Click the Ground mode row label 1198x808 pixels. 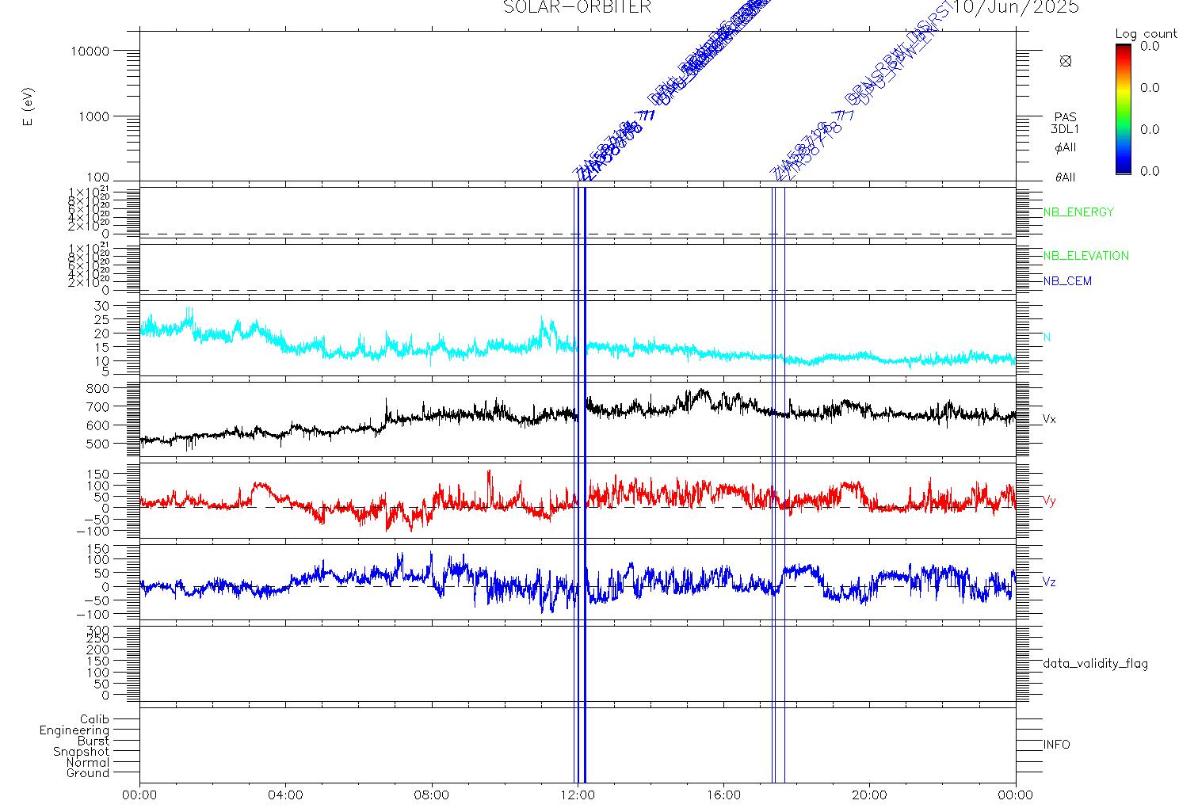click(88, 773)
